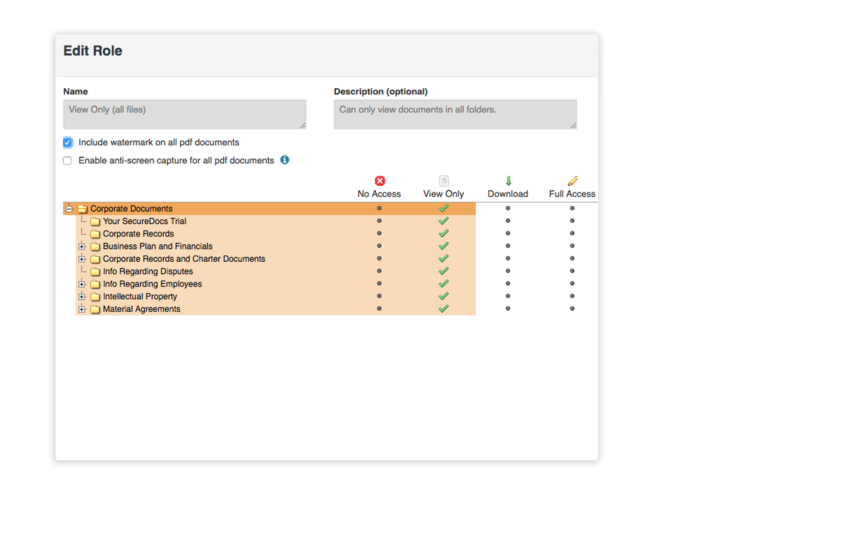The width and height of the screenshot is (845, 546).
Task: Set Corporate Records to Full Access
Action: pyautogui.click(x=572, y=233)
